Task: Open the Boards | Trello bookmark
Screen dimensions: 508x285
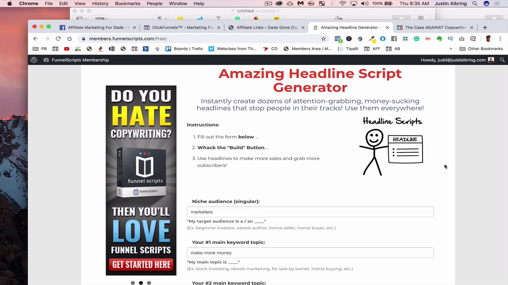Action: [x=184, y=49]
